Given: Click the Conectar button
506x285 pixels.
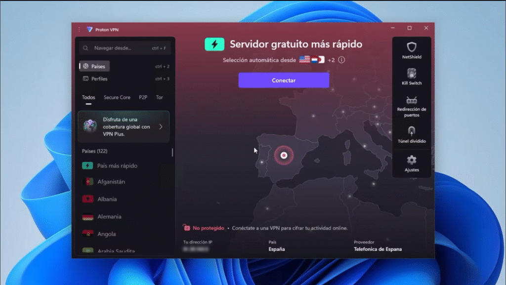Looking at the screenshot, I should tap(284, 81).
